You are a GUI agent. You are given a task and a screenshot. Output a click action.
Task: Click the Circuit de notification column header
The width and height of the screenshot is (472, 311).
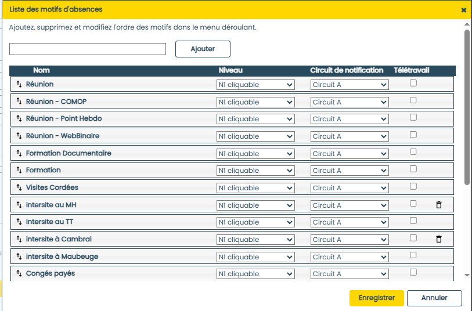click(x=347, y=70)
